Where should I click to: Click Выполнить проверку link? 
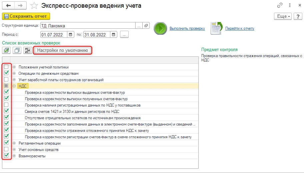pos(187,28)
